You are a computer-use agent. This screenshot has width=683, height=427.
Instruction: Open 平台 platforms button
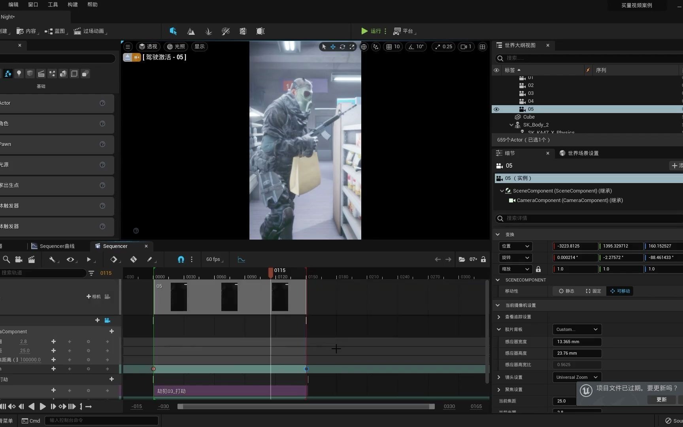(x=404, y=31)
